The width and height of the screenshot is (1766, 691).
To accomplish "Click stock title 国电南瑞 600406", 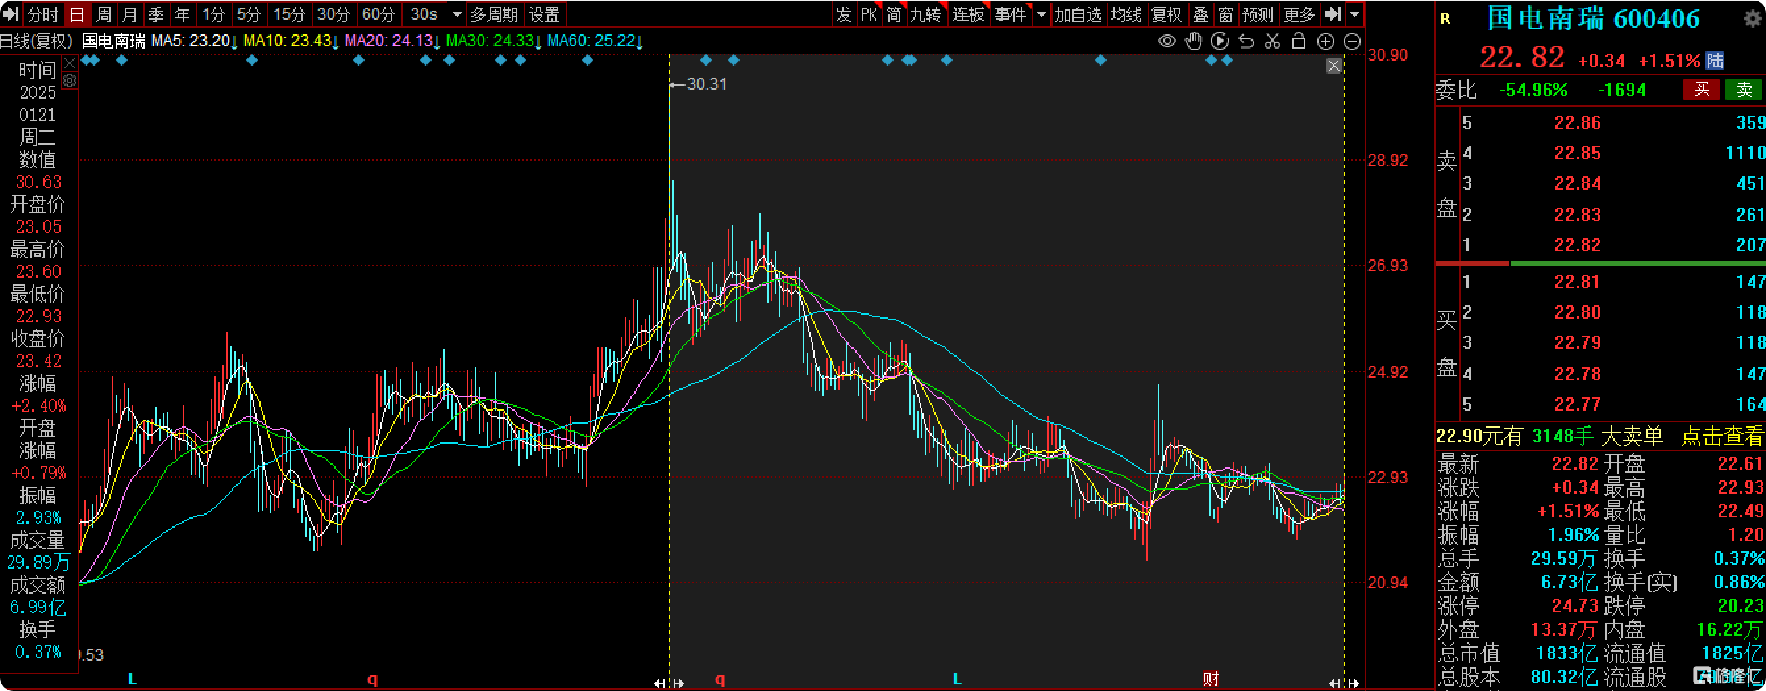I will (x=1593, y=18).
